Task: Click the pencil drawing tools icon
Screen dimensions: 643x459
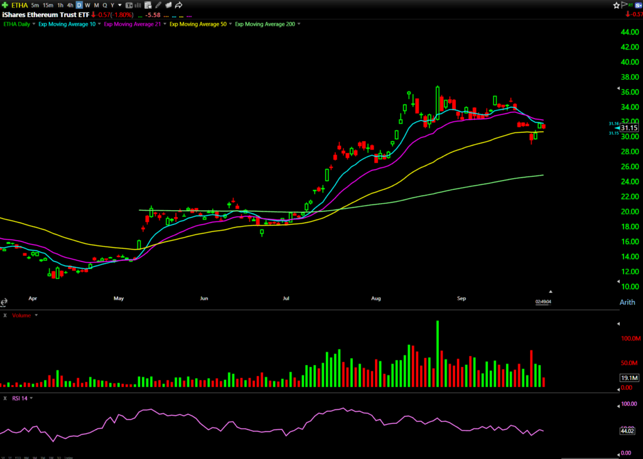Action: (x=158, y=5)
